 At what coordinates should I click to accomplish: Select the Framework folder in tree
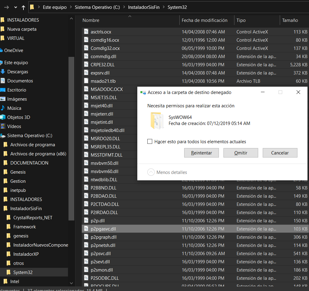coord(24,227)
